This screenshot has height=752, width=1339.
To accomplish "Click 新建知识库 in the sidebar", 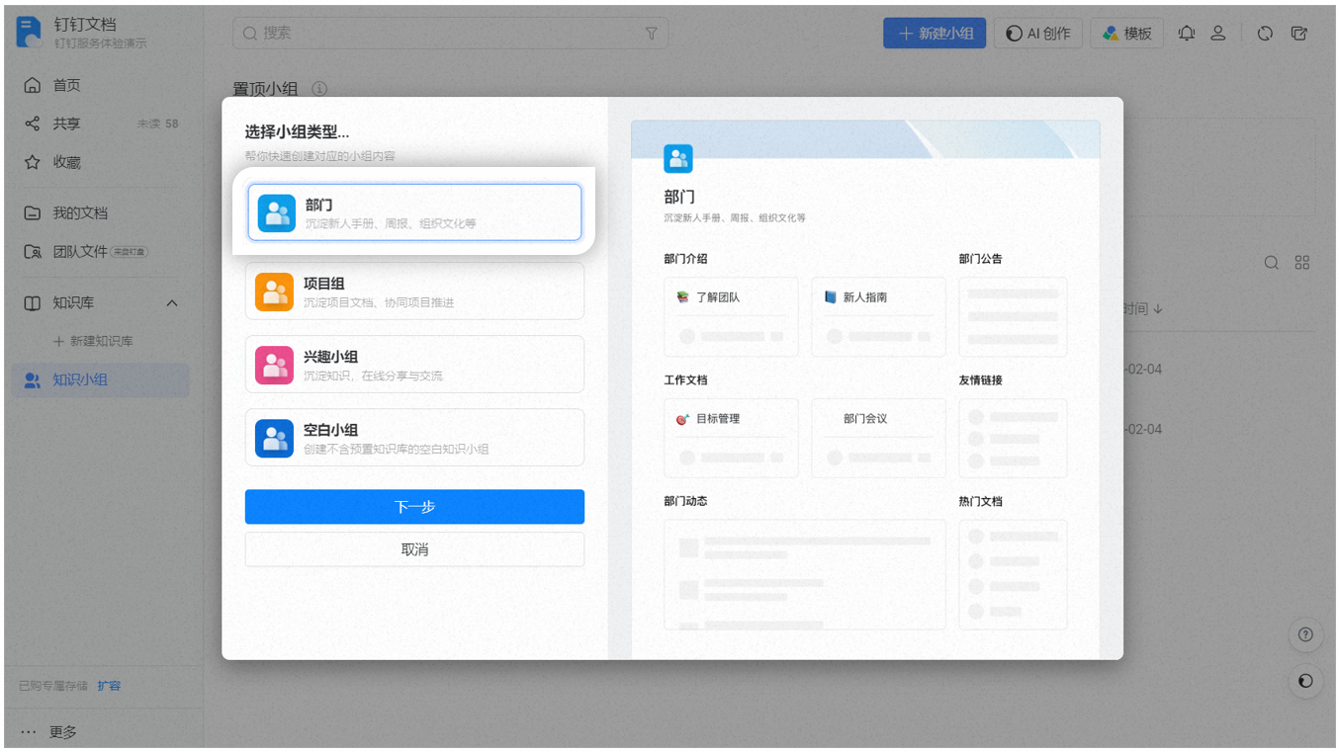I will pos(93,341).
